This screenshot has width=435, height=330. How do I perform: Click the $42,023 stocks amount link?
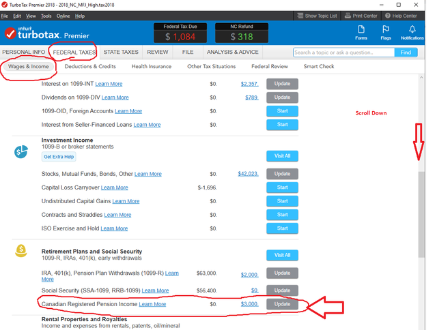tap(248, 174)
